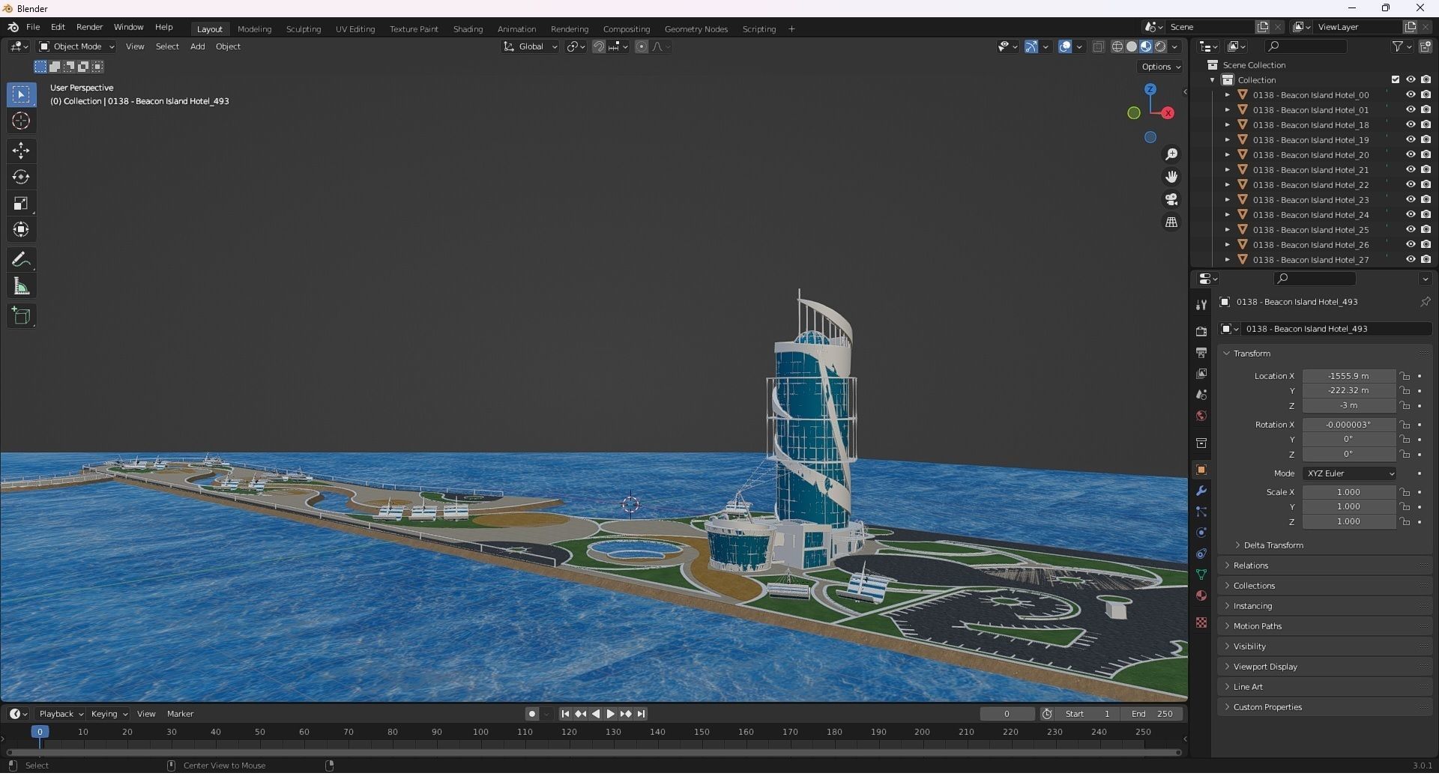1439x779 pixels.
Task: Open the Global orientation dropdown
Action: 530,46
